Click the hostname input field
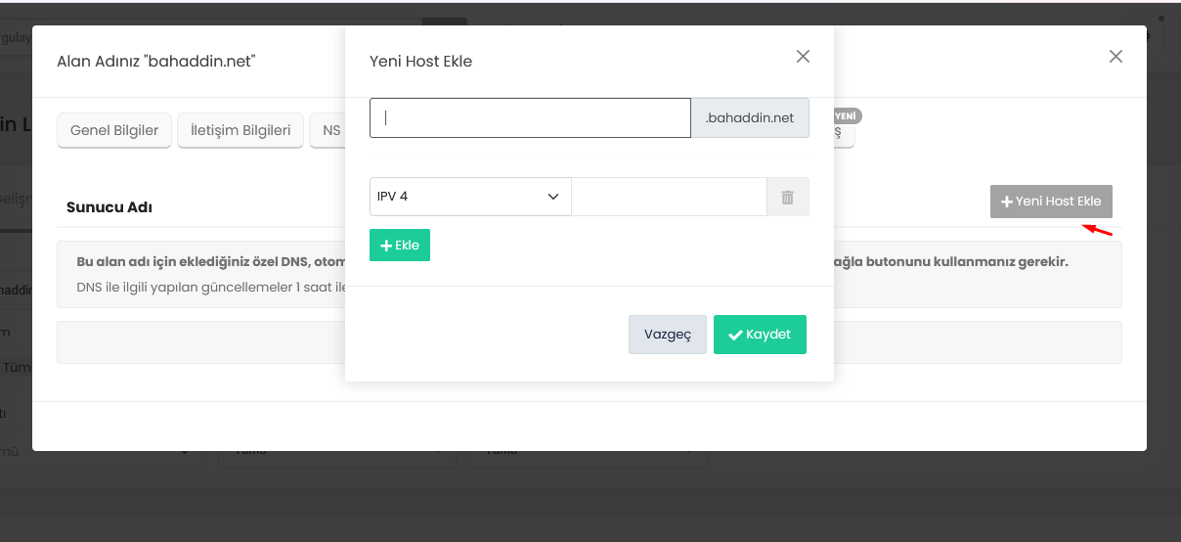Screen dimensions: 1181x542 (530, 117)
